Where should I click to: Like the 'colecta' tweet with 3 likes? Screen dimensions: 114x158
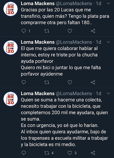70,153
